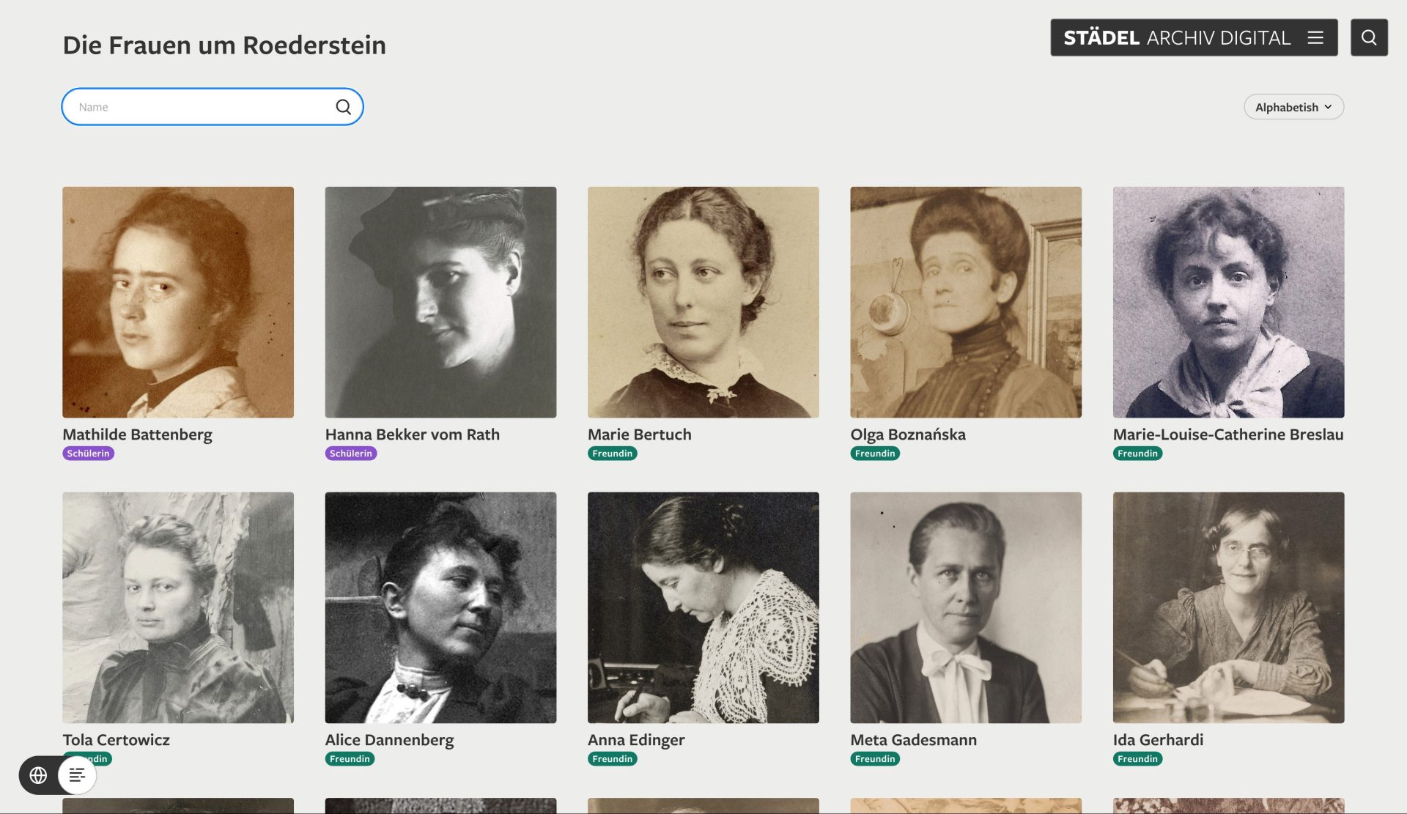Open Mathilde Battenberg's portrait photo
The height and width of the screenshot is (814, 1407).
point(178,302)
